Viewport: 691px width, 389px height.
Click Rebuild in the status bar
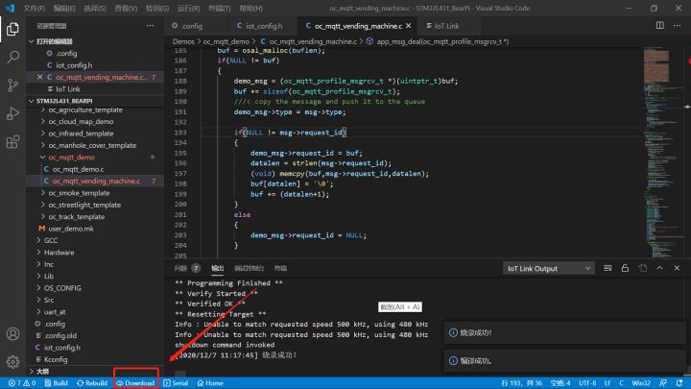pyautogui.click(x=92, y=383)
